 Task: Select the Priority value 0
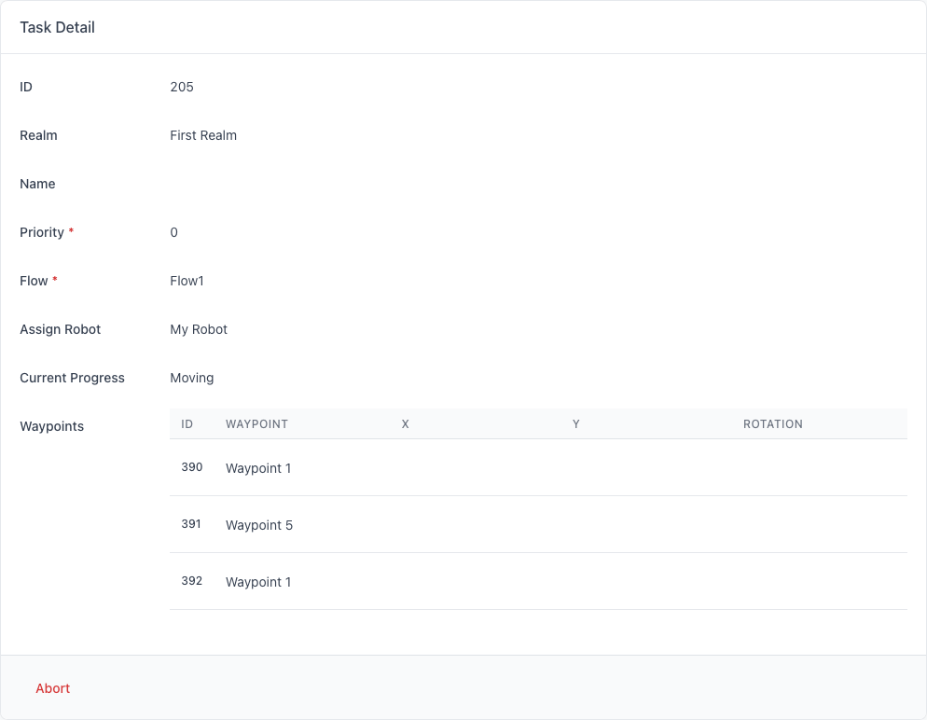[174, 232]
